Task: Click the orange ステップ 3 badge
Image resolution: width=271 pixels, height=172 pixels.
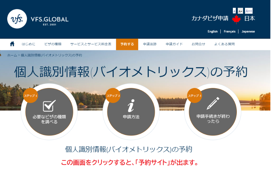Action: click(x=195, y=96)
